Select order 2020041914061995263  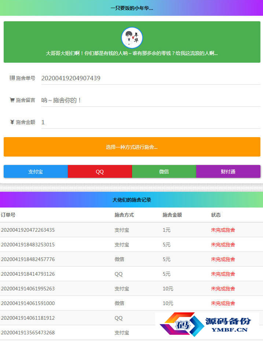(x=28, y=289)
